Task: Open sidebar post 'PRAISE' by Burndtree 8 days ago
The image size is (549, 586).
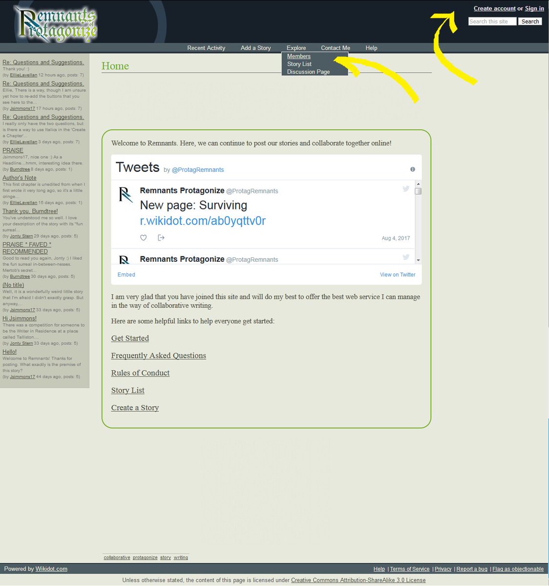Action: [x=13, y=150]
